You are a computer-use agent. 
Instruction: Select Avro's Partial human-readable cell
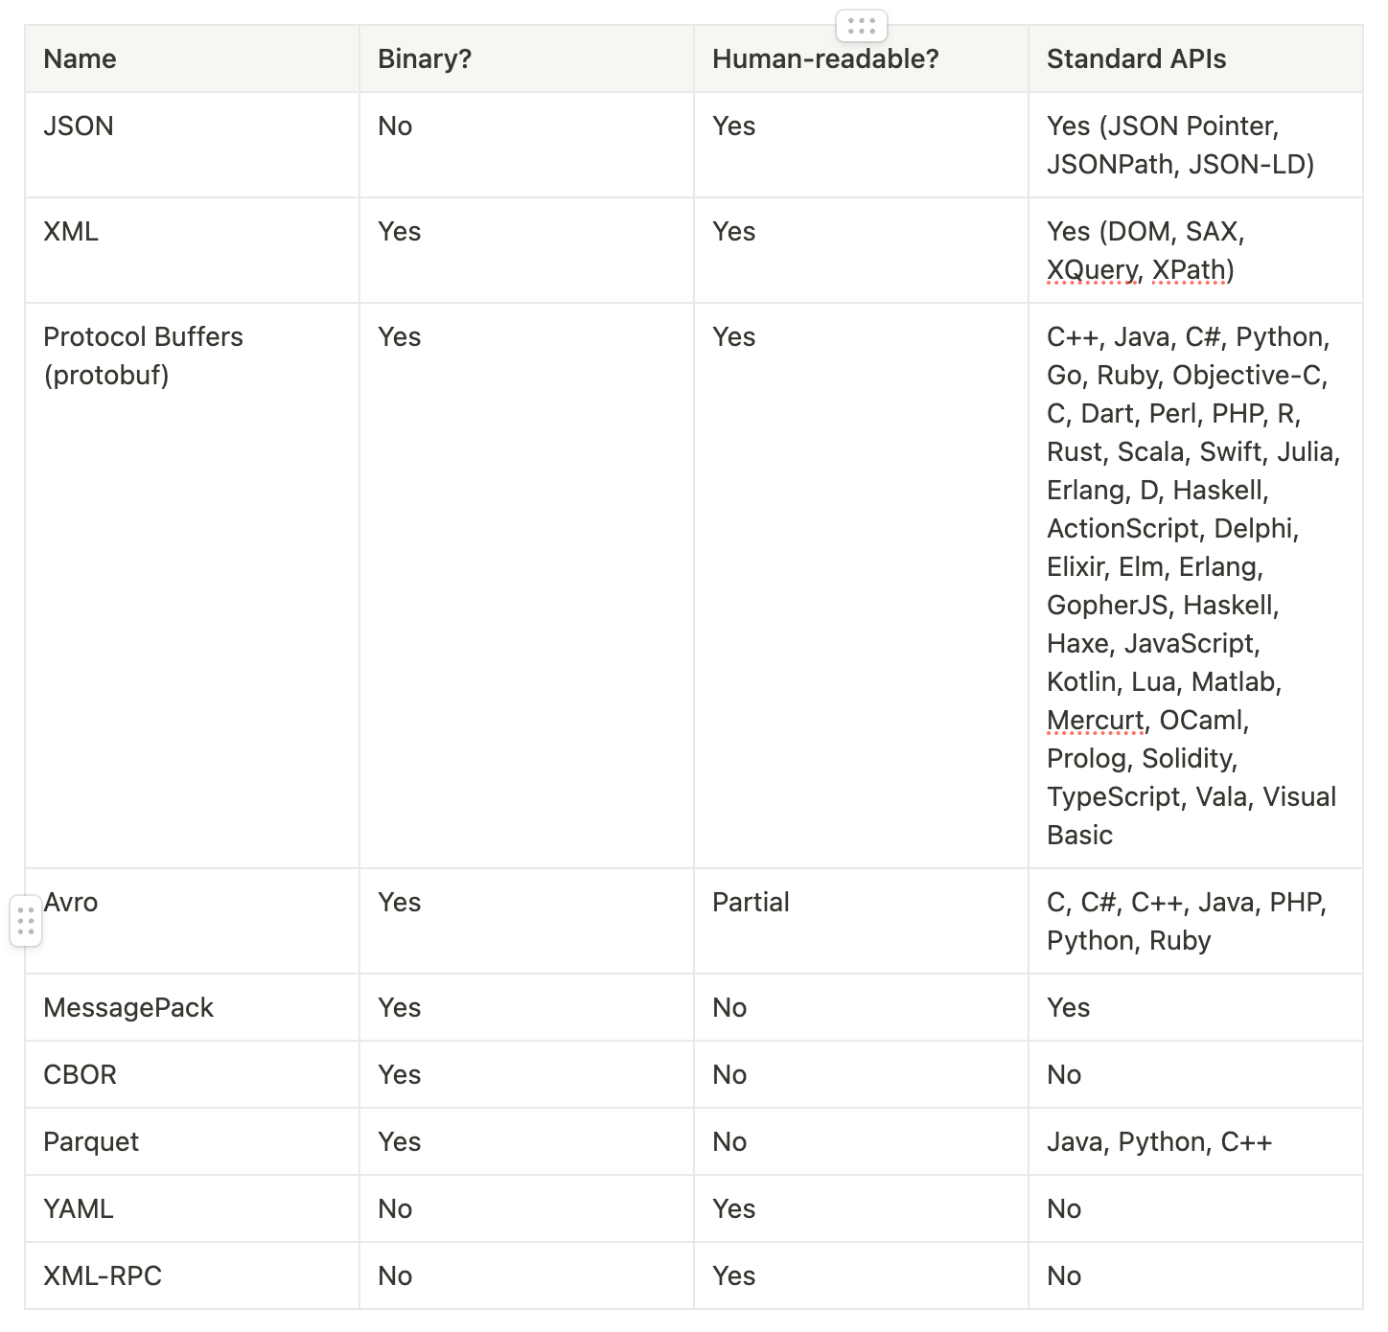click(x=751, y=902)
